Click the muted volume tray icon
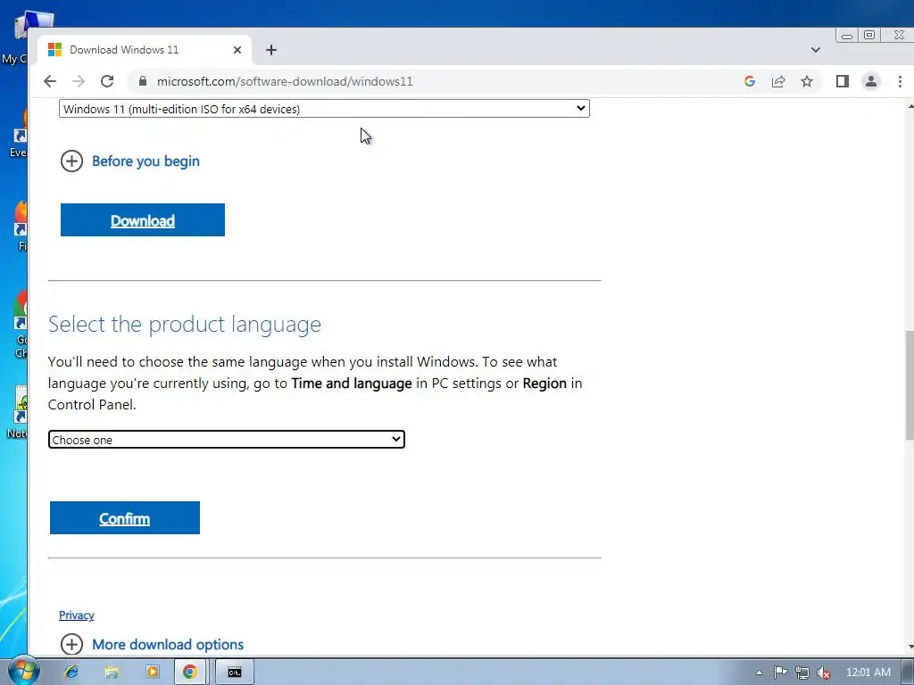The width and height of the screenshot is (914, 685). point(824,673)
